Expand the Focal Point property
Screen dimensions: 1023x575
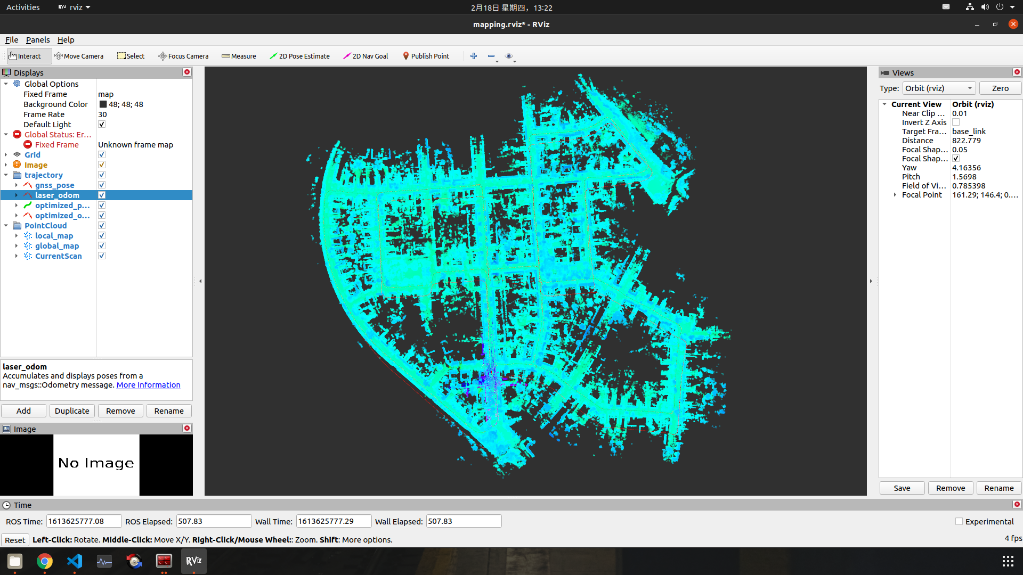tap(895, 195)
